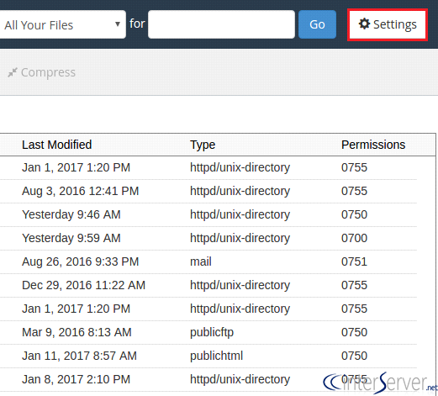Select the Yesterday 9:46 AM date cell
Screen dimensions: 438x396
71,214
